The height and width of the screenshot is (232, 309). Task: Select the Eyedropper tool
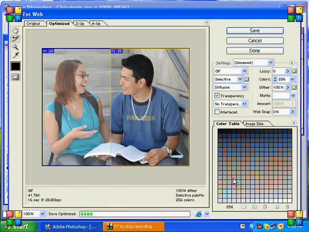point(15,55)
